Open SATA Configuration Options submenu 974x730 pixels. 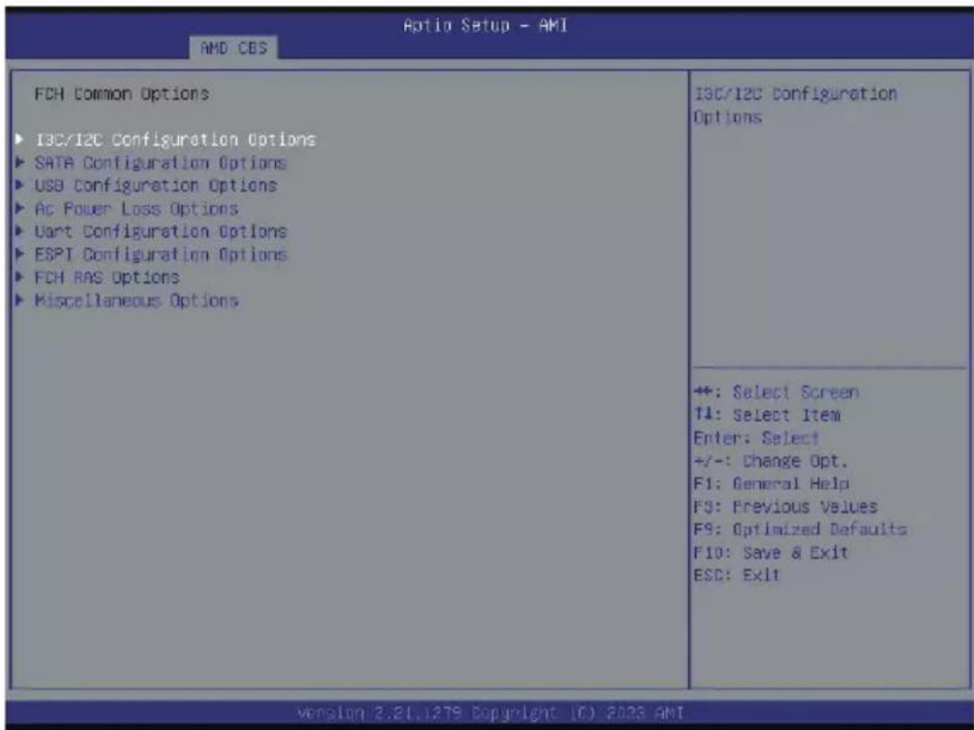(160, 163)
